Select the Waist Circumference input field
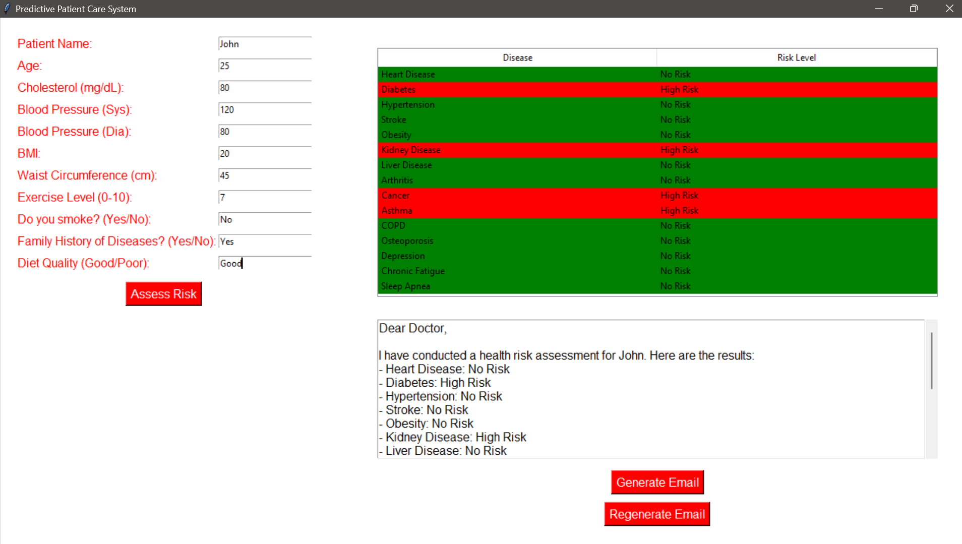 (265, 175)
